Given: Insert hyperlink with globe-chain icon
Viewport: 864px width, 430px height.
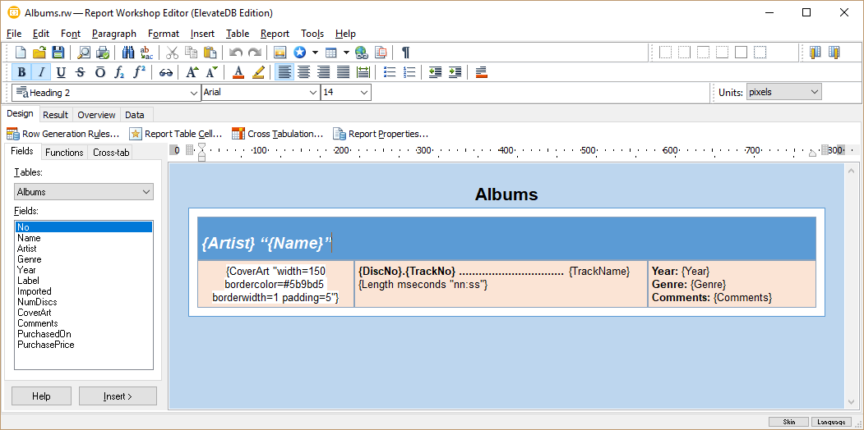Looking at the screenshot, I should point(362,53).
